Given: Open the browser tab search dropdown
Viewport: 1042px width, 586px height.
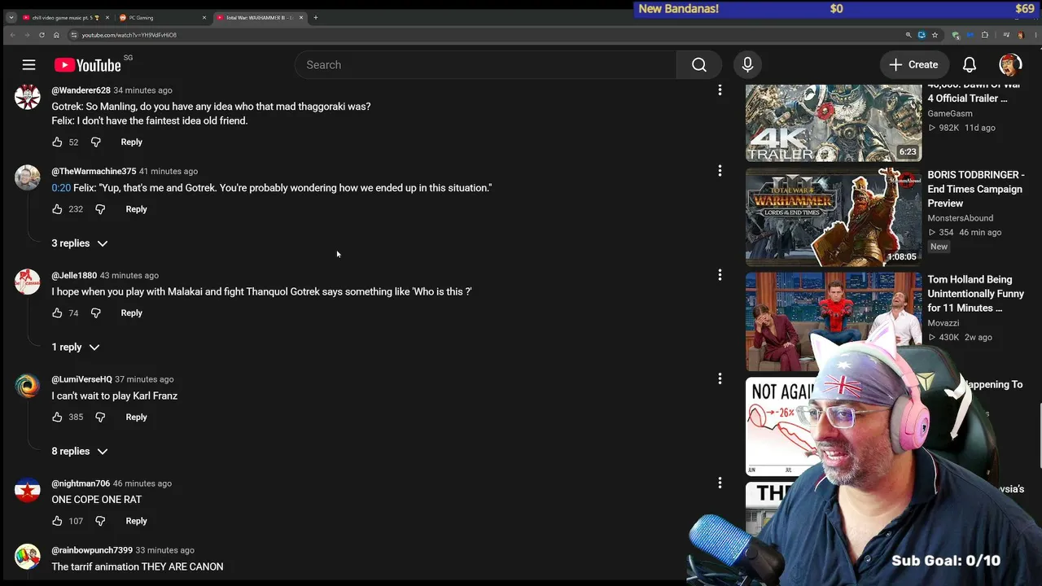Looking at the screenshot, I should click(x=11, y=17).
